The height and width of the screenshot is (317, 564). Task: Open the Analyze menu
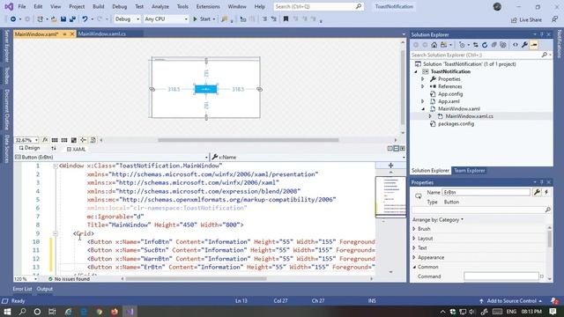coord(160,6)
